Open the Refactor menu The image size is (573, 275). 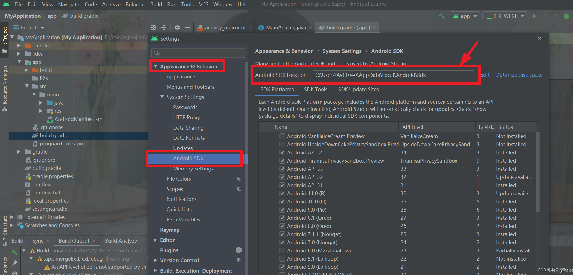tap(135, 4)
